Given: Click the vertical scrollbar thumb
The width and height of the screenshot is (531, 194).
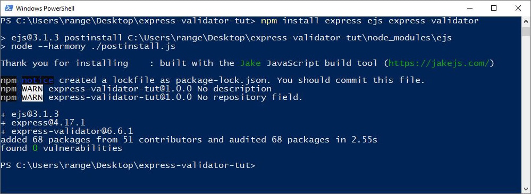Looking at the screenshot, I should [x=526, y=31].
